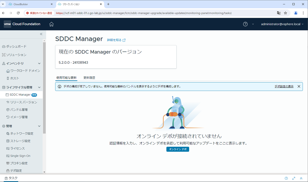Select SDDC Manager sidebar item
The image size is (308, 182).
tap(21, 95)
